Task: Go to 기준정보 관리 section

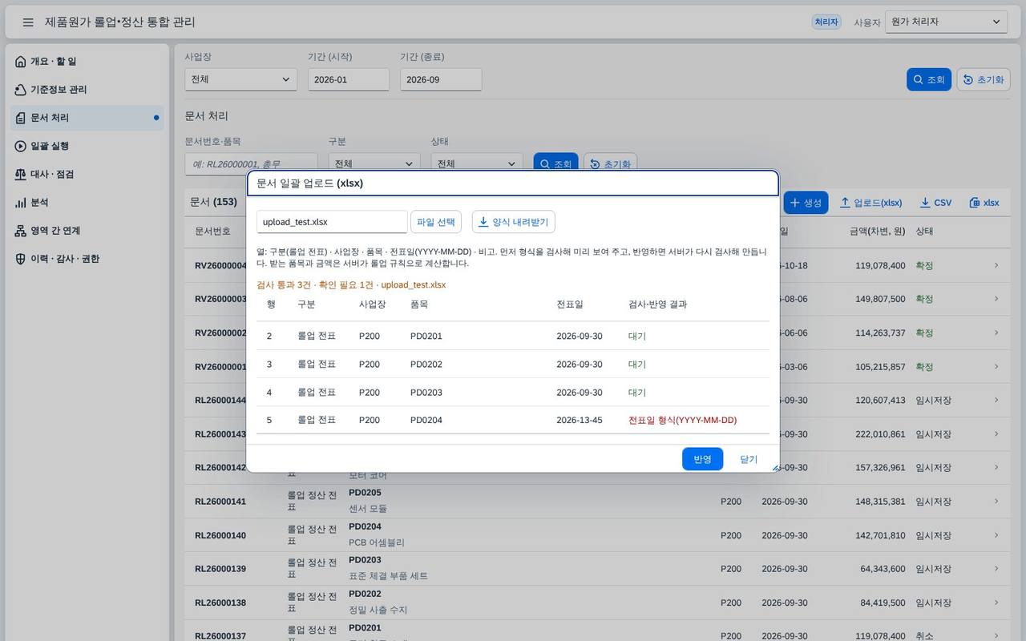Action: point(87,90)
